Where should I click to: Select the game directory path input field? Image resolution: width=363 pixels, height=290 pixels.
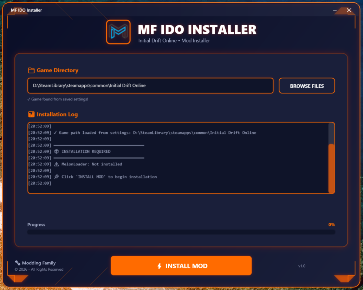[150, 85]
